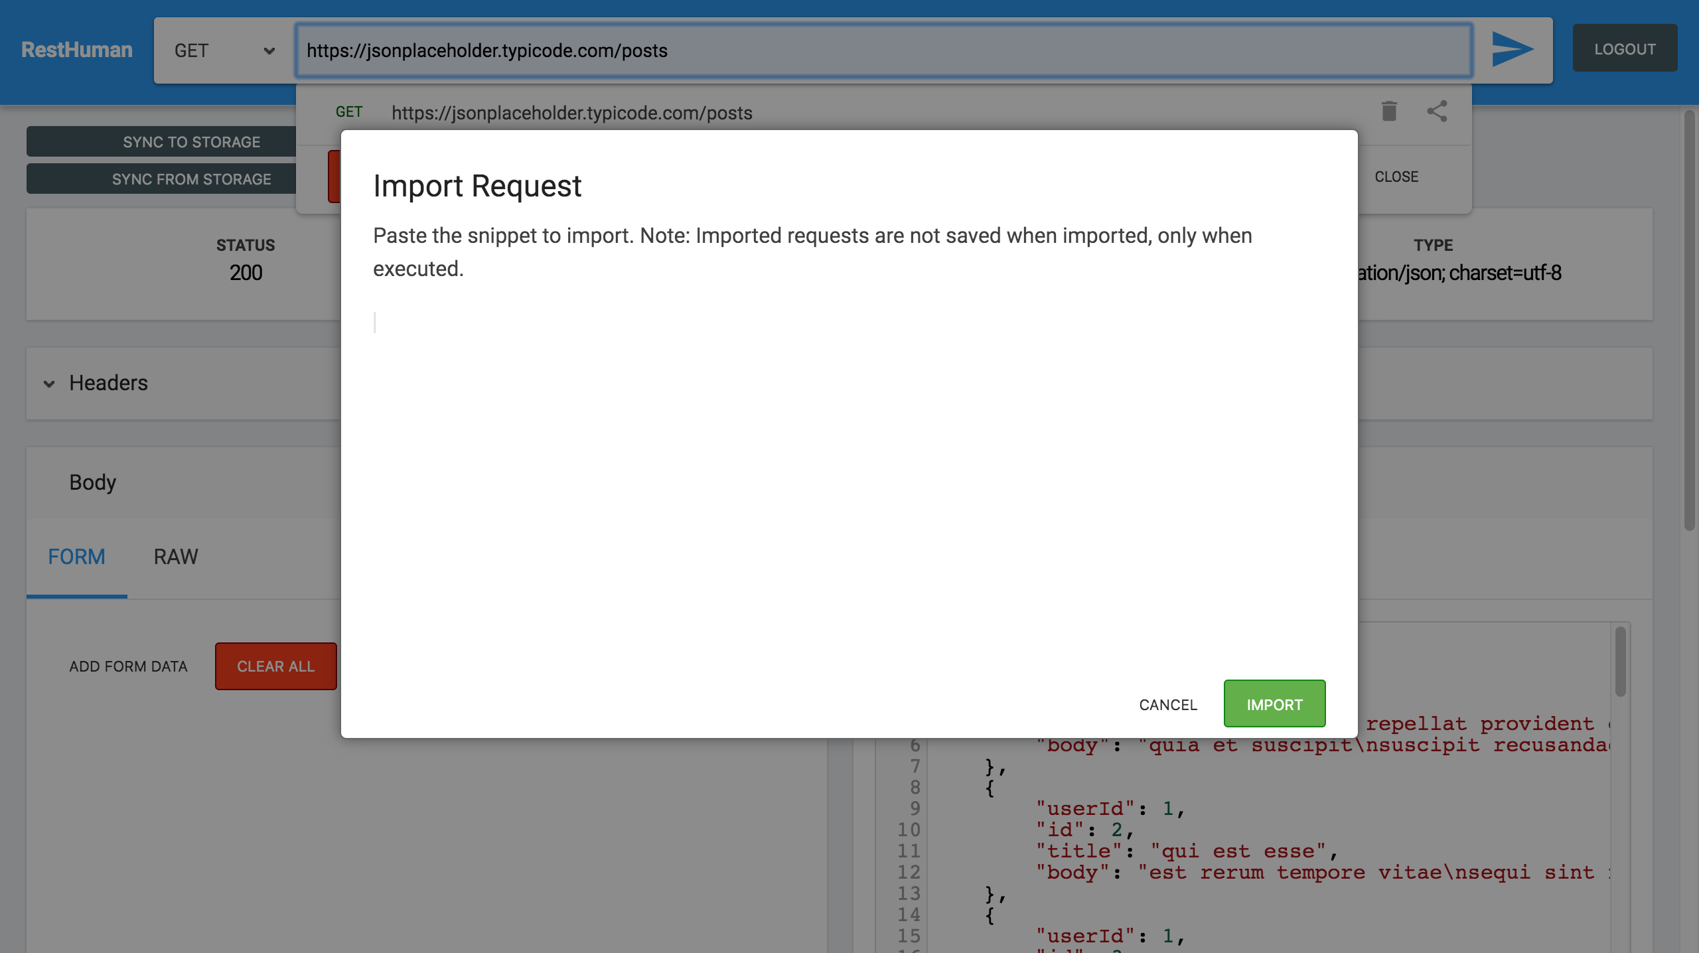Click the CLEAR ALL button
The image size is (1699, 953).
click(x=275, y=666)
